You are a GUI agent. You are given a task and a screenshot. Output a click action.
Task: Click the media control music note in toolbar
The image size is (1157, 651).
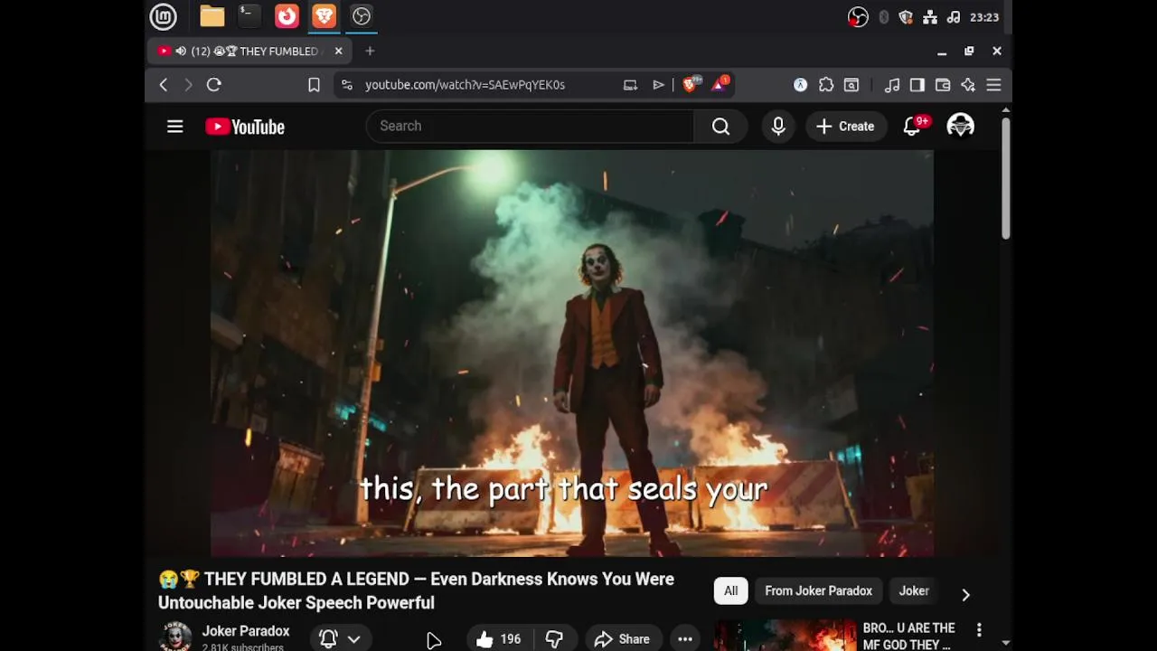coord(892,85)
